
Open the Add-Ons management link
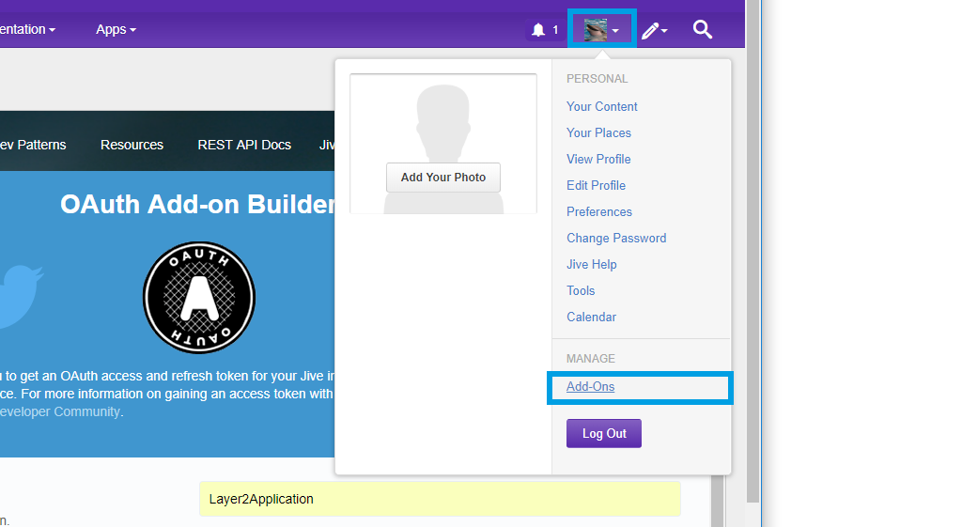pos(590,386)
